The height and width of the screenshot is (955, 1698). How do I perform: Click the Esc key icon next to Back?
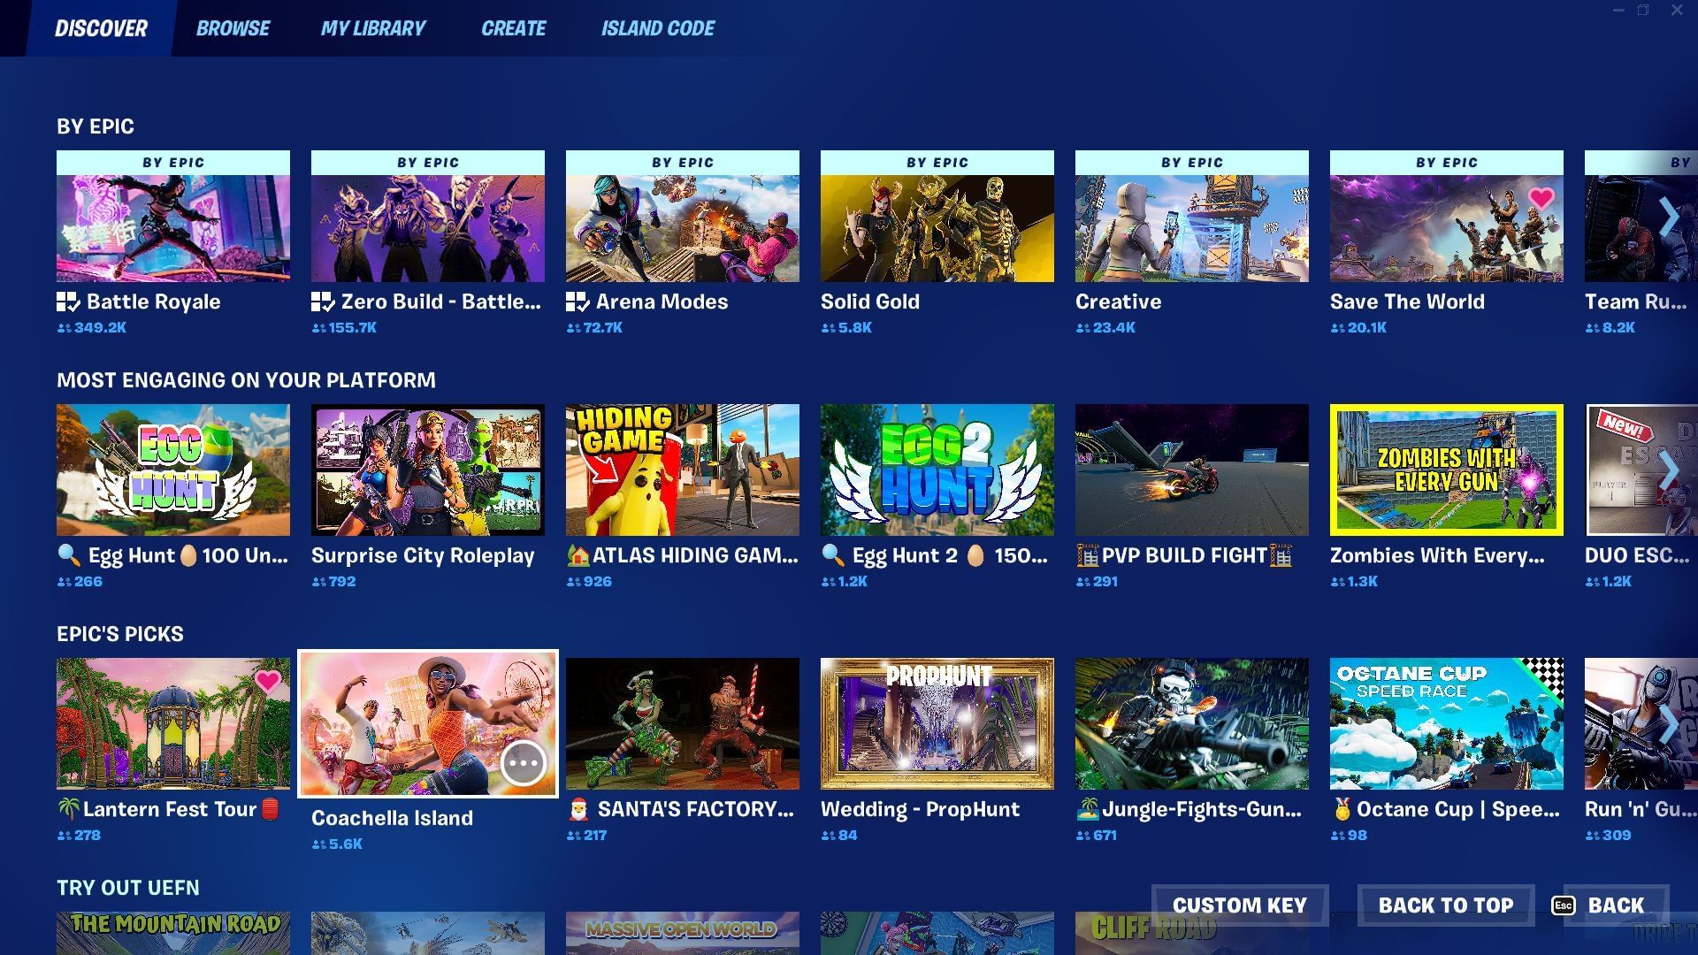(x=1563, y=905)
